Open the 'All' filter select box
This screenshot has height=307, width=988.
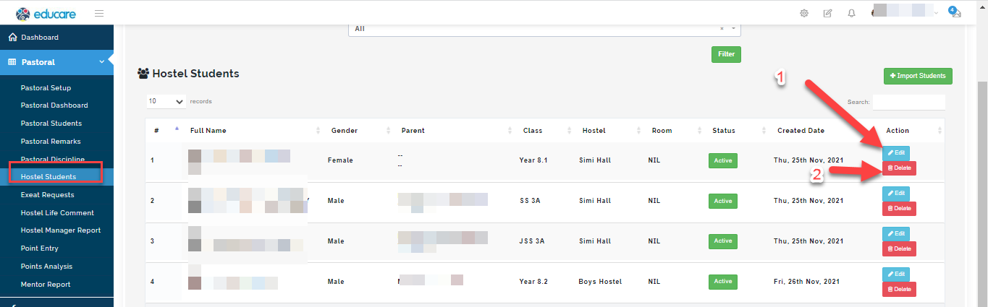(x=544, y=29)
